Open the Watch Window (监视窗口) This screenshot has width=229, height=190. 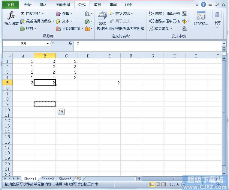(x=201, y=18)
